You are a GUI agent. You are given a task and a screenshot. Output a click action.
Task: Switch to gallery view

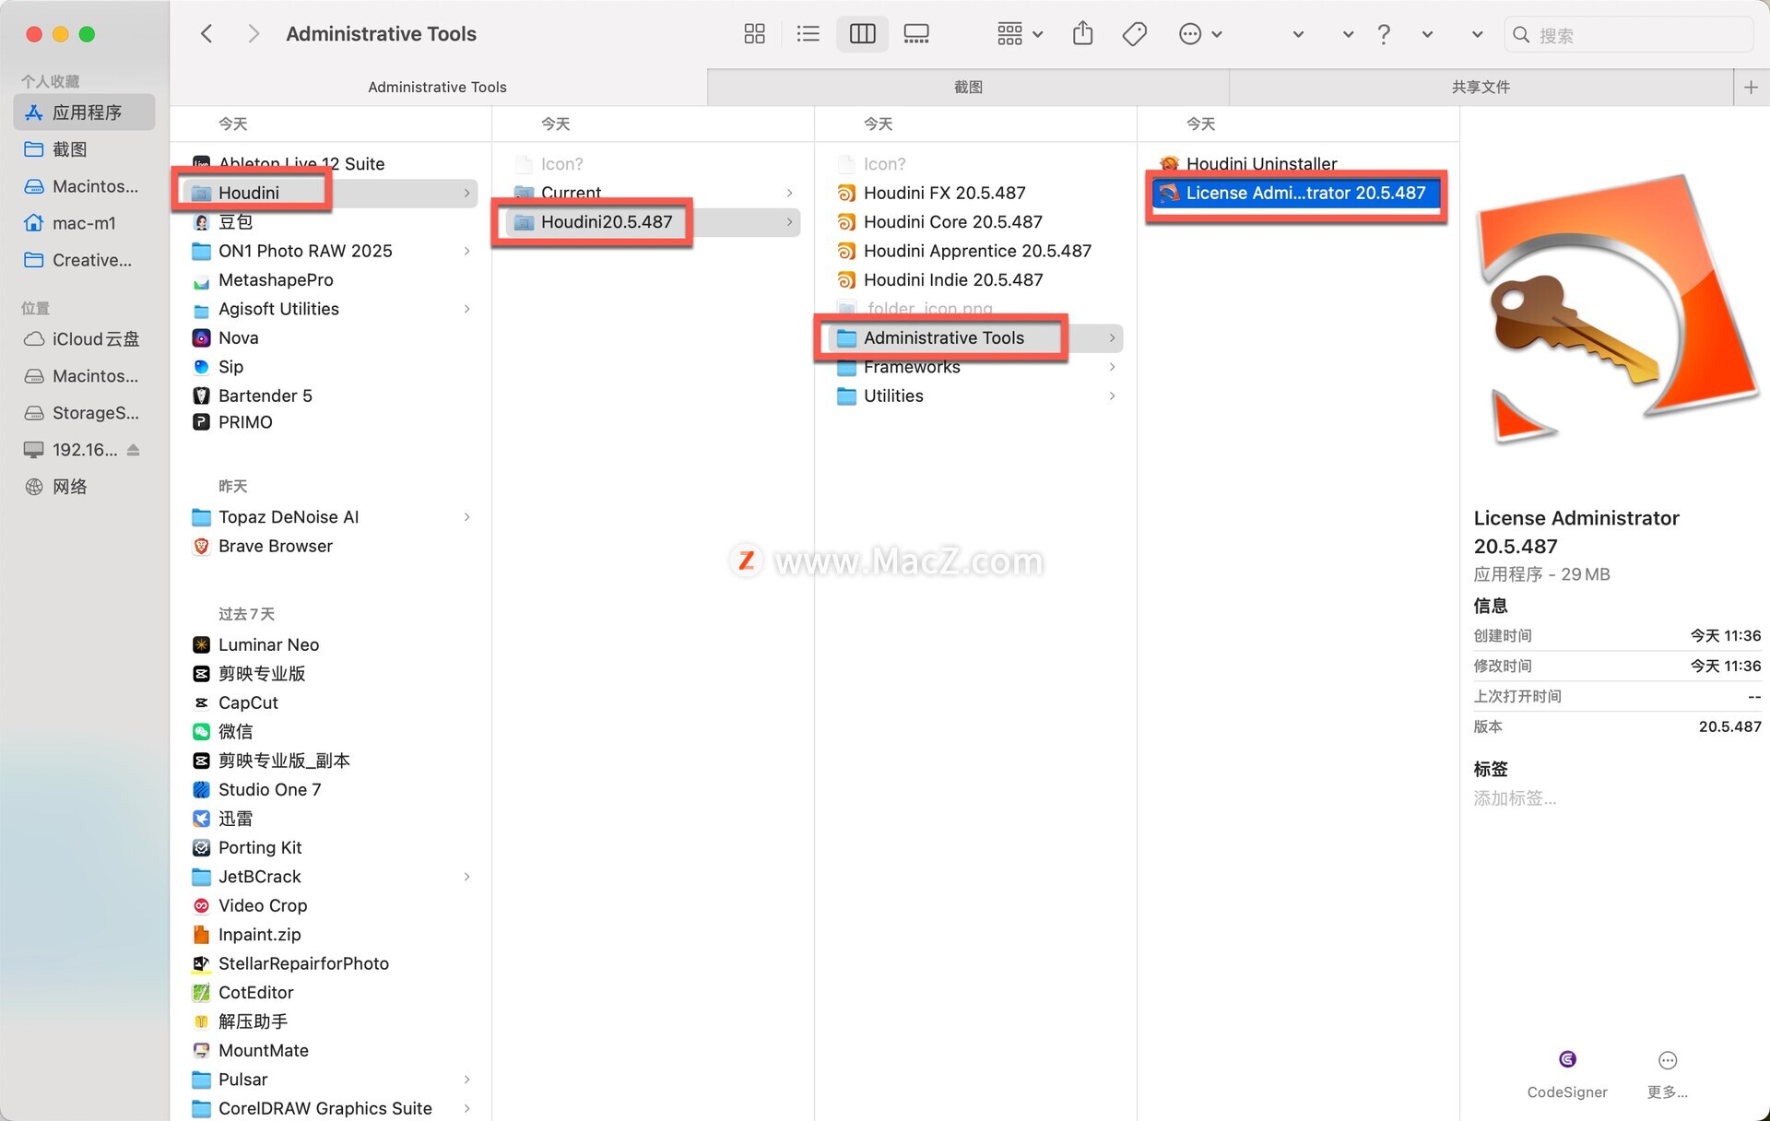915,34
